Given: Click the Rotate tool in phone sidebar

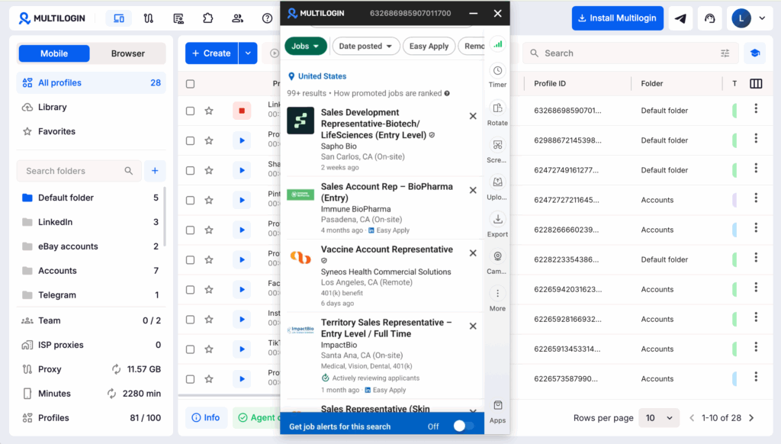Looking at the screenshot, I should coord(497,114).
